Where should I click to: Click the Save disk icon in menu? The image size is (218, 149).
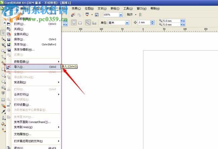click(x=9, y=40)
